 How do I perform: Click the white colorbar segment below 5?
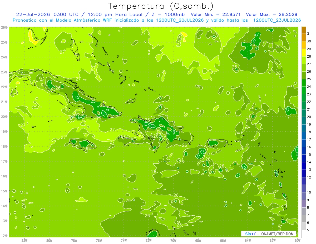(x=304, y=234)
